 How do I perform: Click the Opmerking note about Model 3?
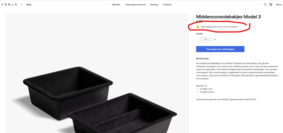click(226, 99)
